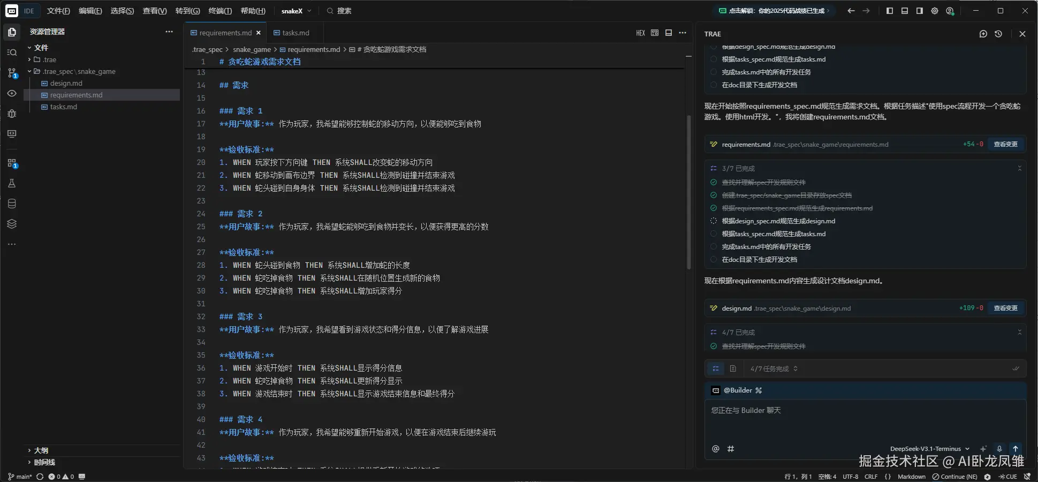Click the Markdown language mode in status bar
This screenshot has width=1038, height=482.
point(912,477)
